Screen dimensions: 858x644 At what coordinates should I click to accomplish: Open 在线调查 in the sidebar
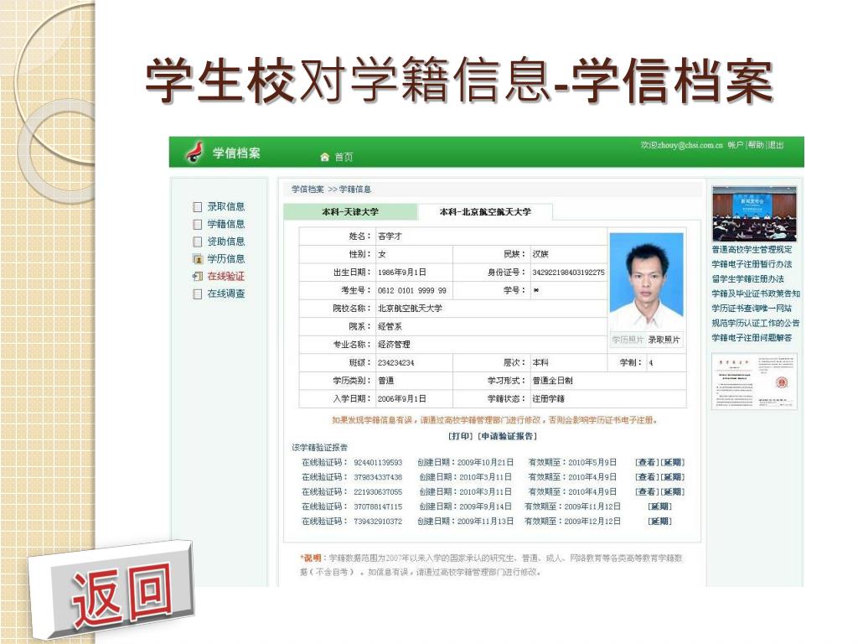coord(225,293)
